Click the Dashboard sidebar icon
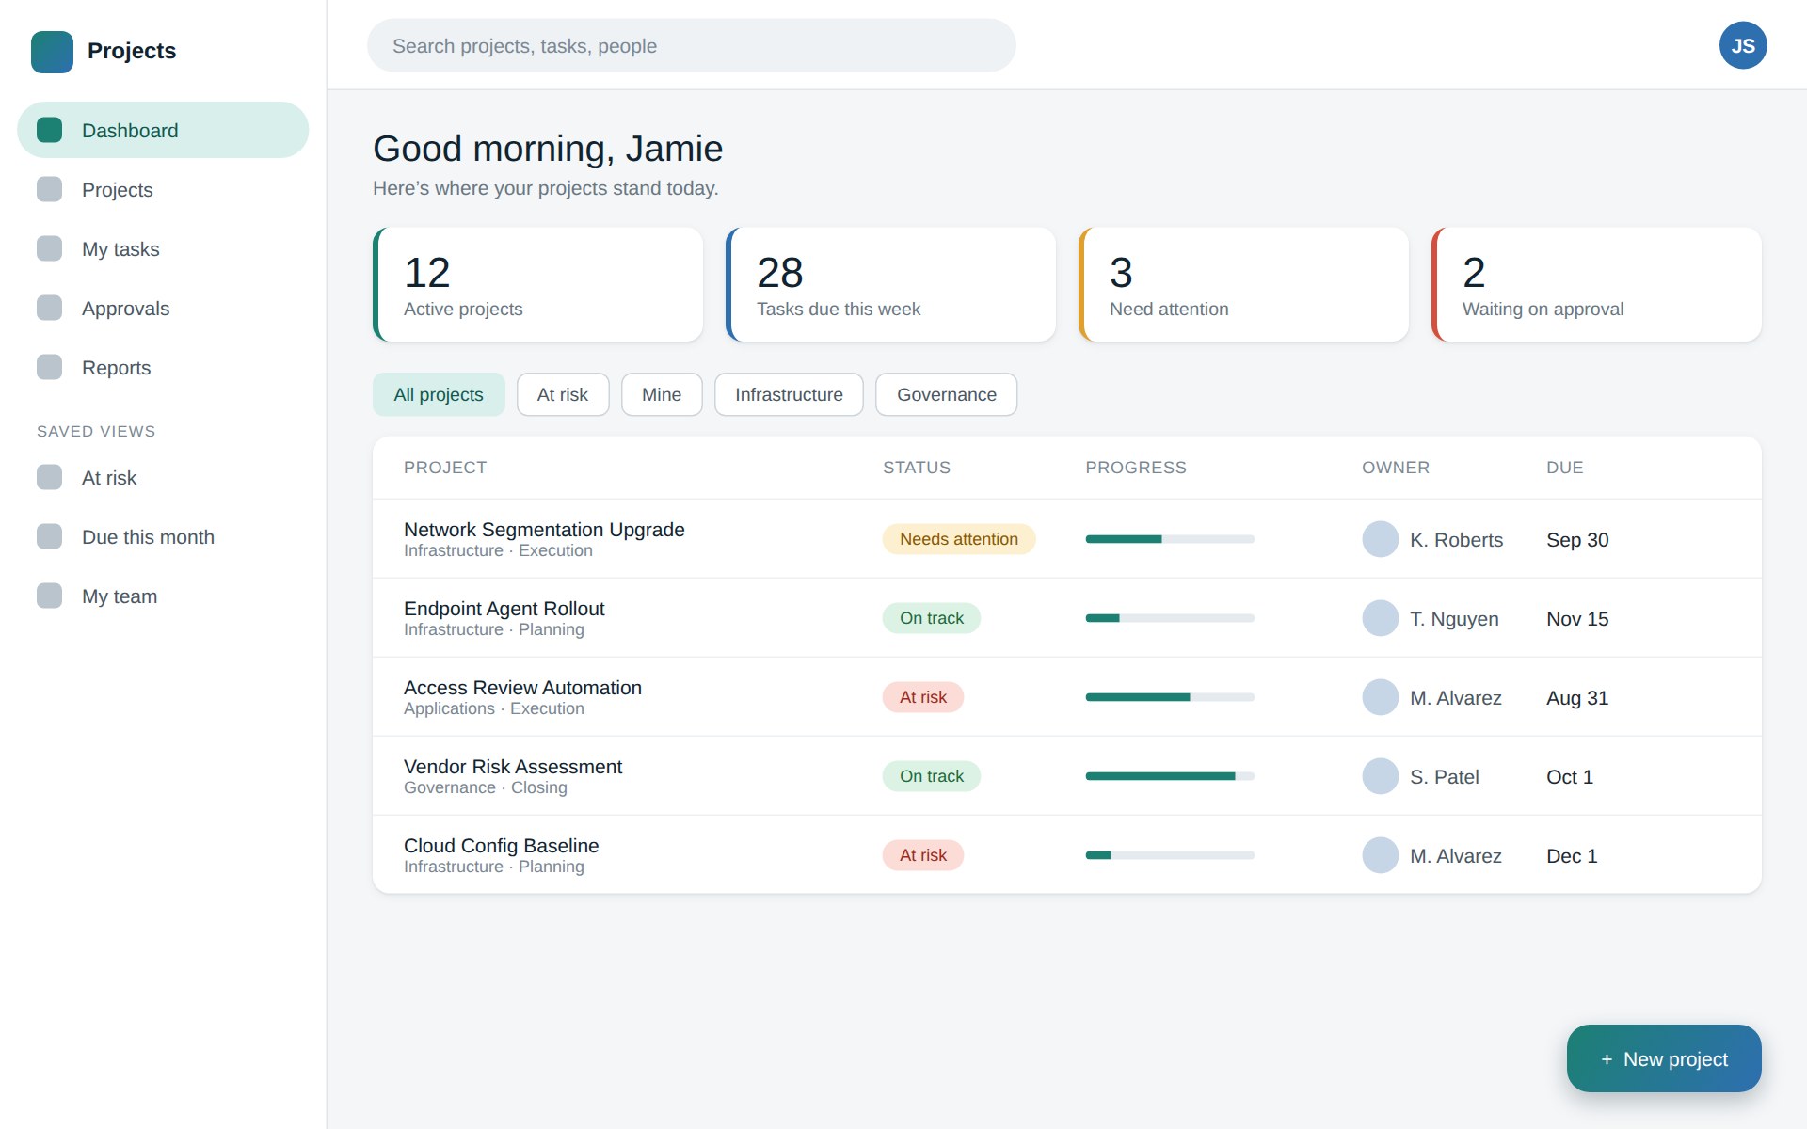The width and height of the screenshot is (1807, 1129). (50, 130)
